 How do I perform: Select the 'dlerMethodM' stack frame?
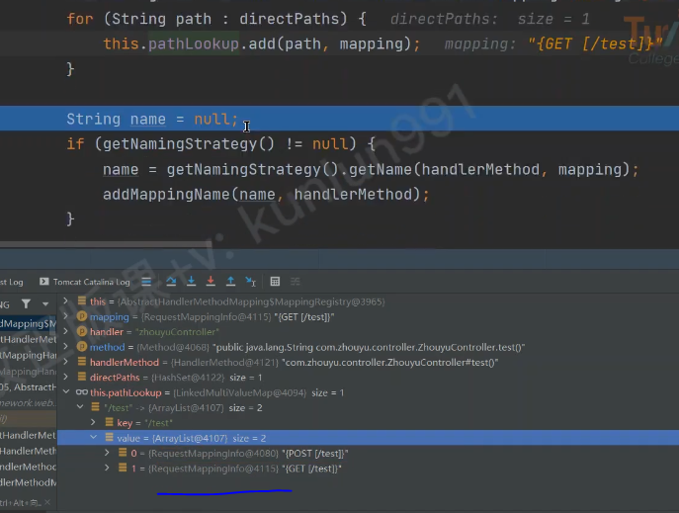[28, 482]
